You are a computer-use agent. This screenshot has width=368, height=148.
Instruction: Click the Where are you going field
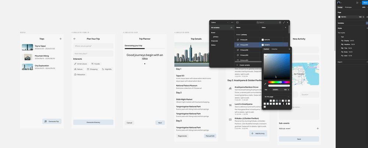tap(93, 46)
